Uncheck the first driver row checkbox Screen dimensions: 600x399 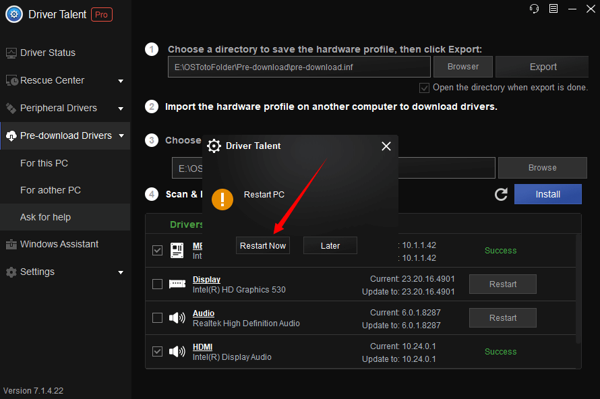(x=157, y=251)
